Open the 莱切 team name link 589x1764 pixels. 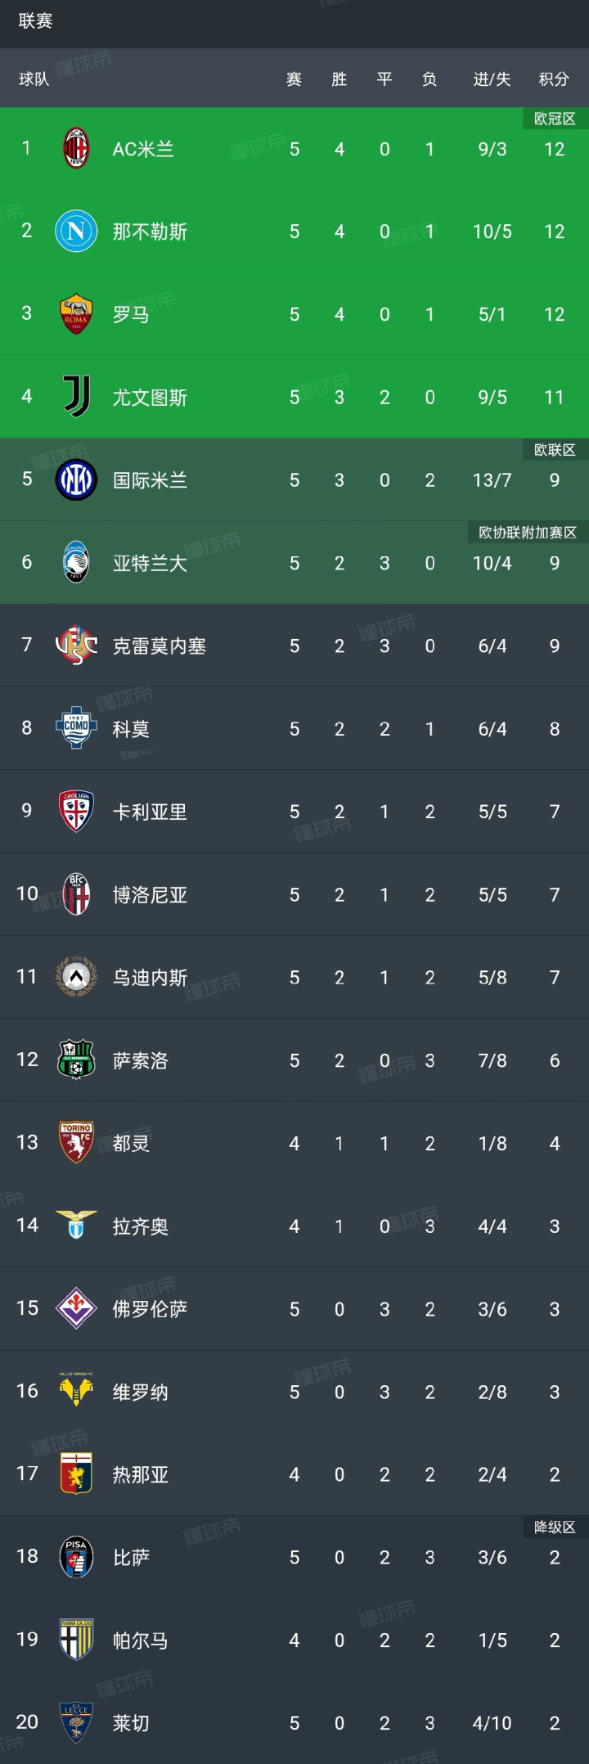point(131,1723)
